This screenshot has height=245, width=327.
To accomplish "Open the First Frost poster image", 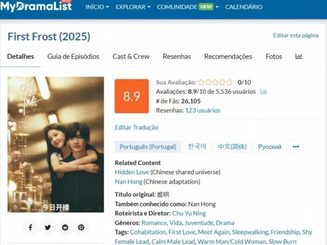I will [56, 145].
